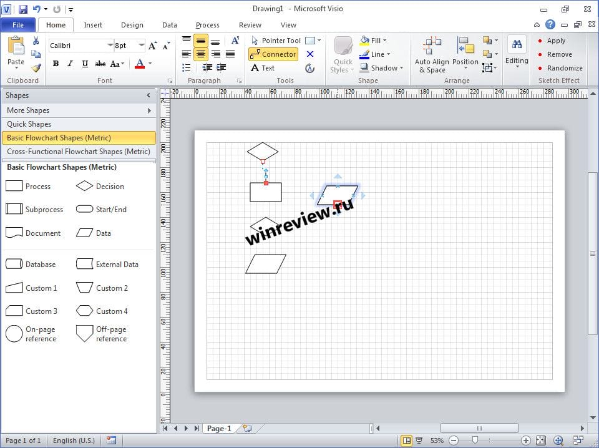Click the Full Screen presentation icon

pyautogui.click(x=419, y=441)
